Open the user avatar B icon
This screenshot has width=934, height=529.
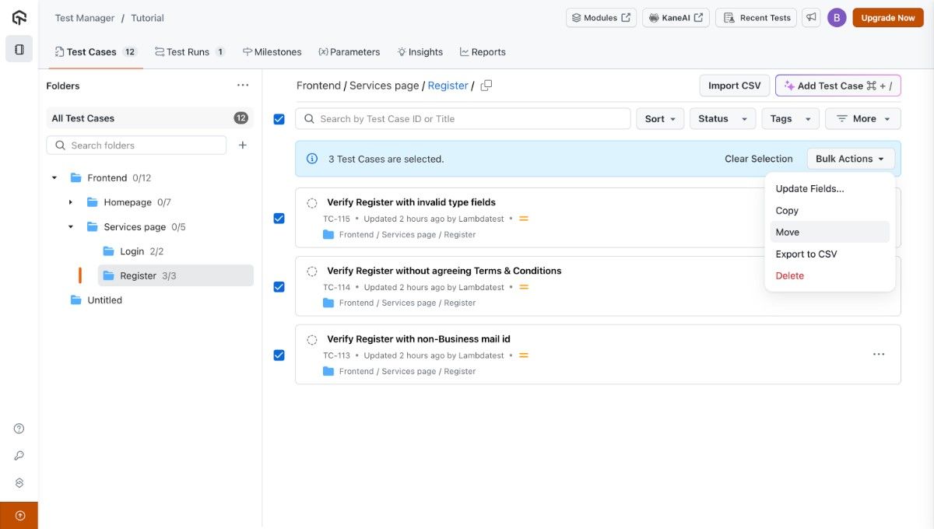click(837, 18)
